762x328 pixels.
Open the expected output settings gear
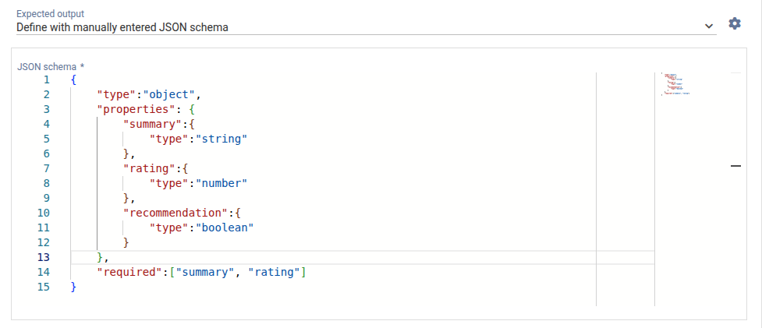point(734,24)
